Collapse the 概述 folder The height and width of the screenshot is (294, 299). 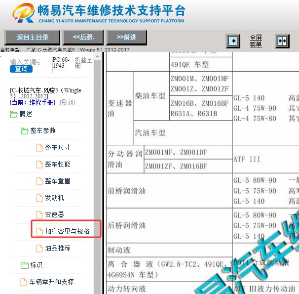coord(26,114)
